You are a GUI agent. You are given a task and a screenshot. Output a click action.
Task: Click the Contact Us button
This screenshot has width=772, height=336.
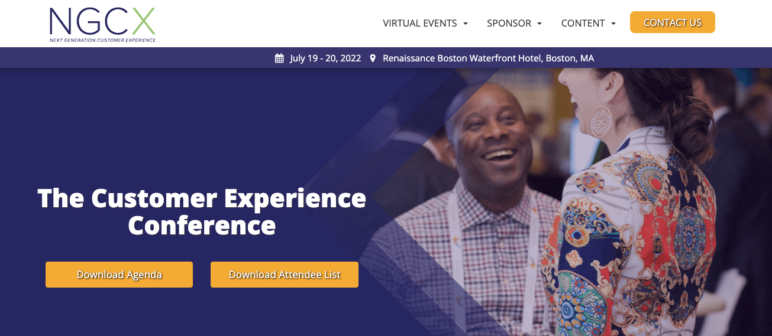[673, 22]
